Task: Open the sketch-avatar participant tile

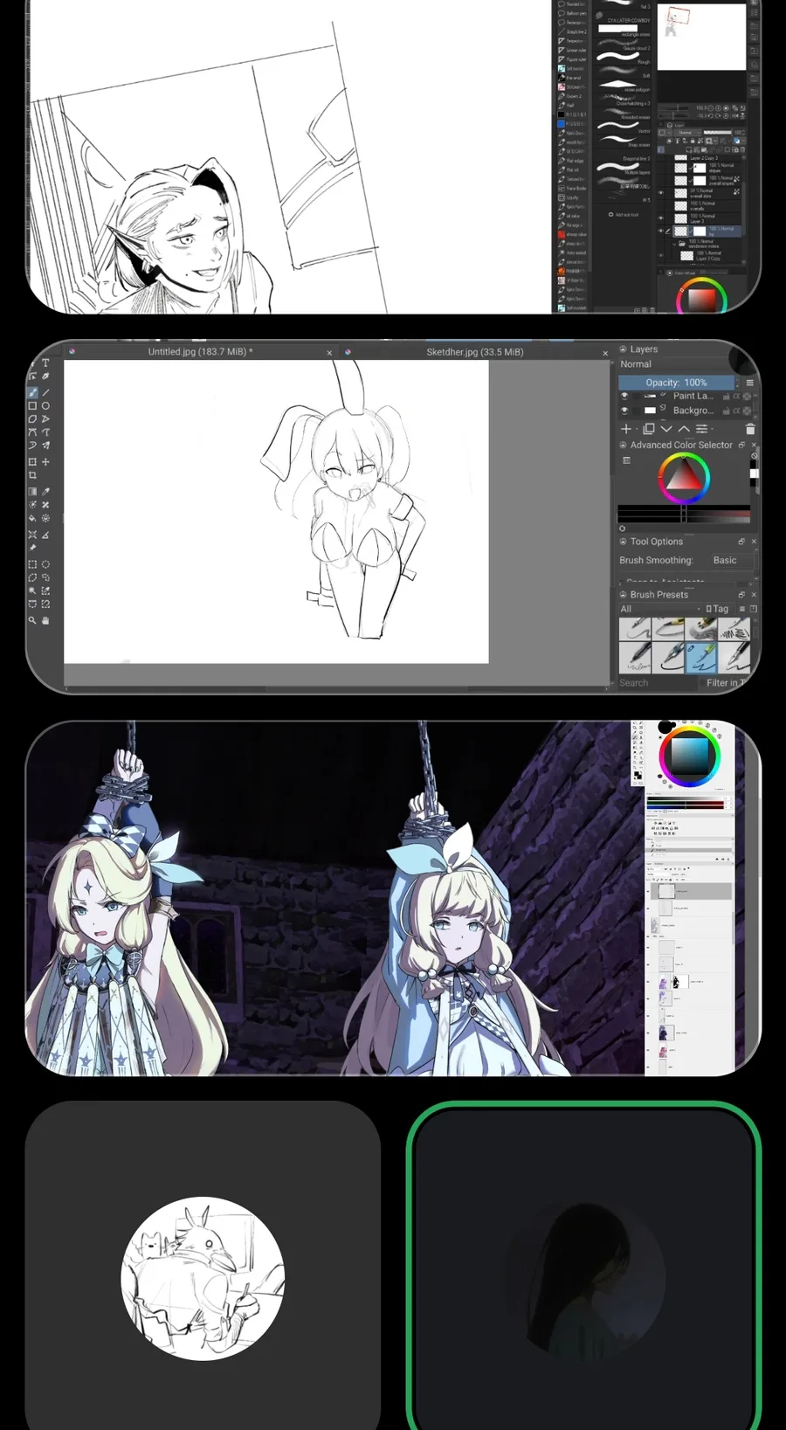Action: coord(203,1266)
